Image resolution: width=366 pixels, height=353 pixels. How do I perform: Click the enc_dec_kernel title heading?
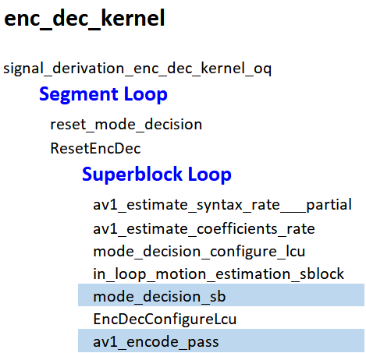(84, 19)
